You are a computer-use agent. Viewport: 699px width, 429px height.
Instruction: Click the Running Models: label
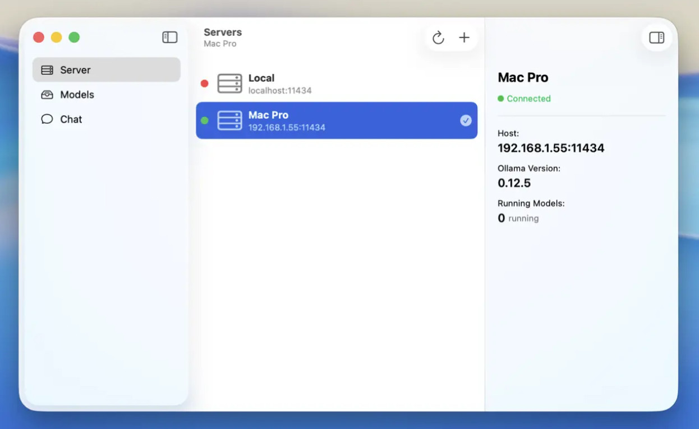click(531, 203)
